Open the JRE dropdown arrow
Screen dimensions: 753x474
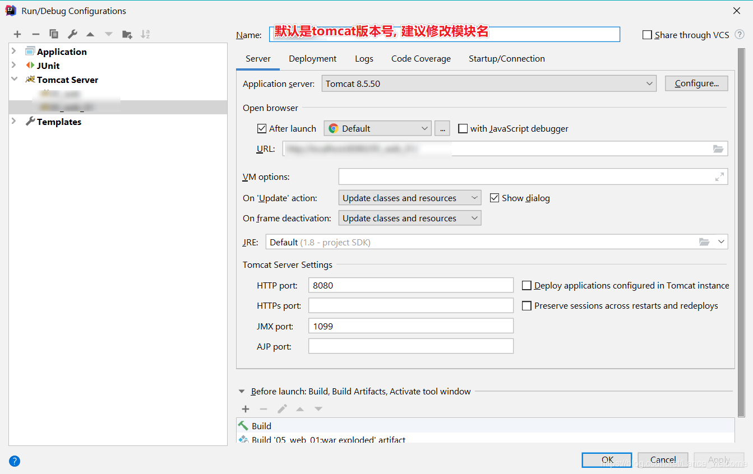(x=721, y=242)
